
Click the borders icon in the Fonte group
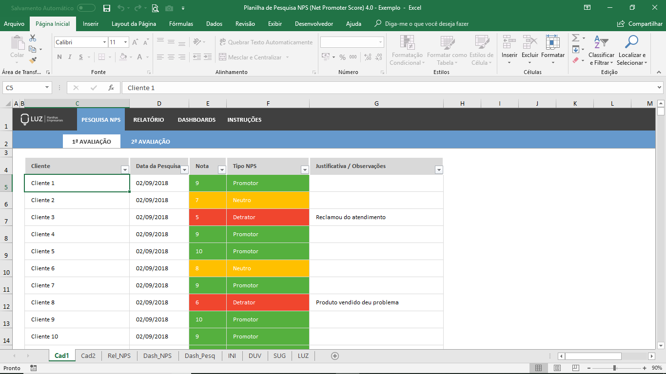(x=101, y=57)
